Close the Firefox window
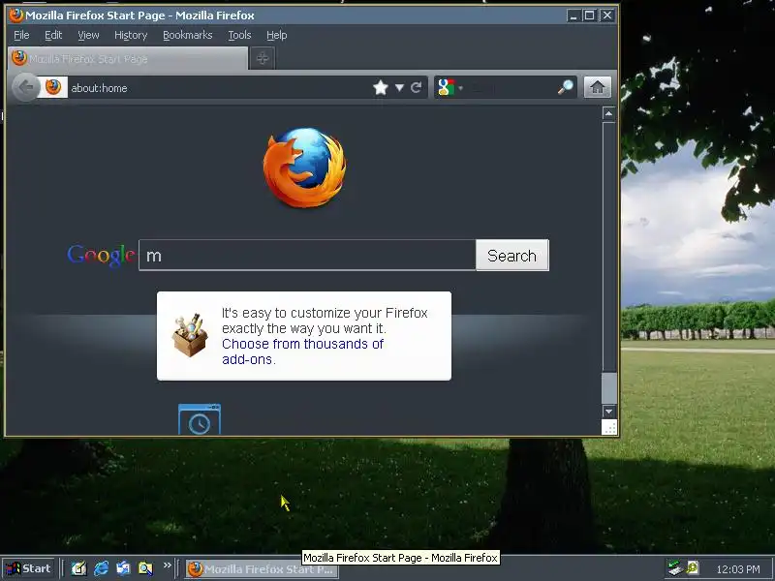This screenshot has height=581, width=775. coord(607,15)
